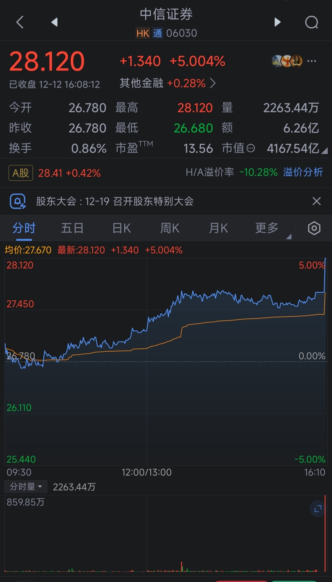332x582 pixels.
Task: Tap the 市盈TTM 13.56 value
Action: tap(198, 149)
